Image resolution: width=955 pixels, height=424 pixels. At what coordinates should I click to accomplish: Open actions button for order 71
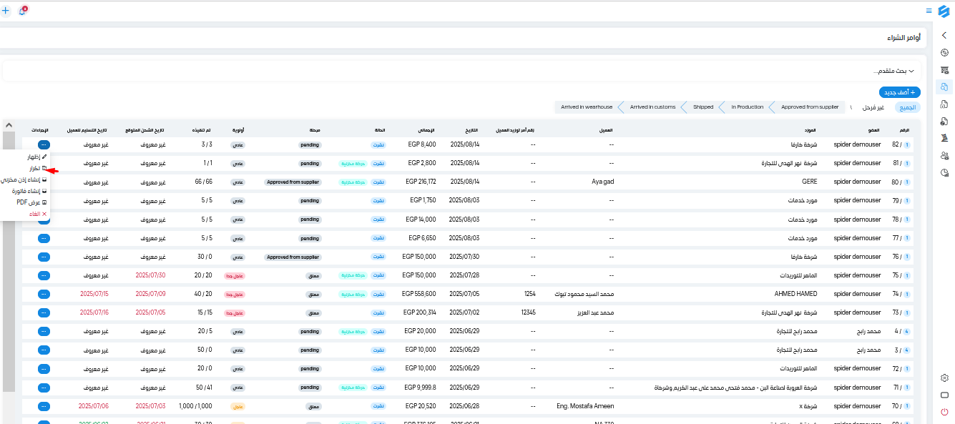44,387
